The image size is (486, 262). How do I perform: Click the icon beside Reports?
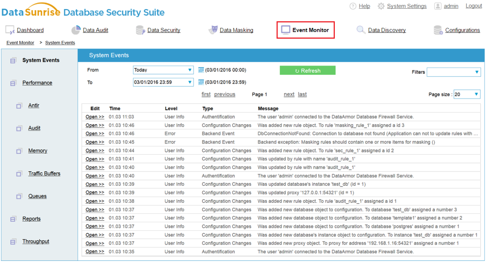click(13, 219)
